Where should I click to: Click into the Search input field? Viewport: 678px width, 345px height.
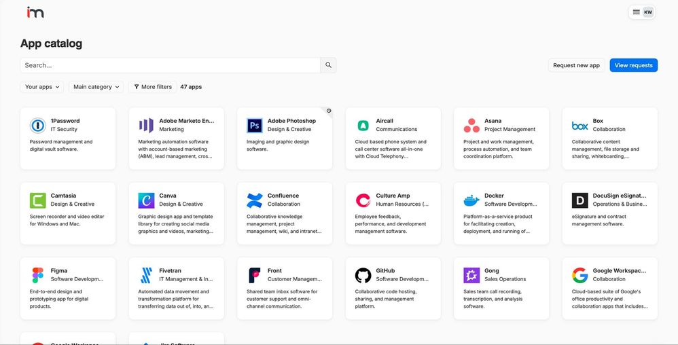(x=170, y=65)
